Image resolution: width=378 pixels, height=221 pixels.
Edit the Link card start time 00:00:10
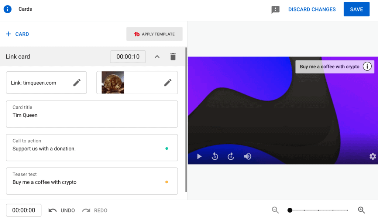coord(128,57)
